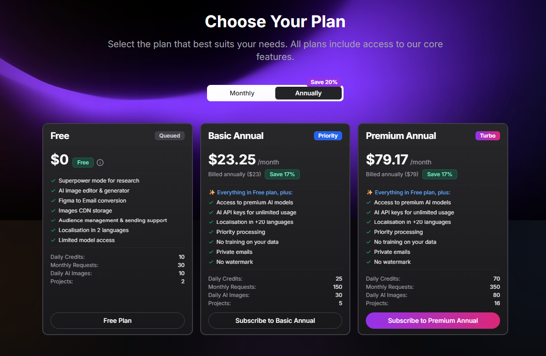Click checkmark beside Private emails in Premium Annual

369,252
